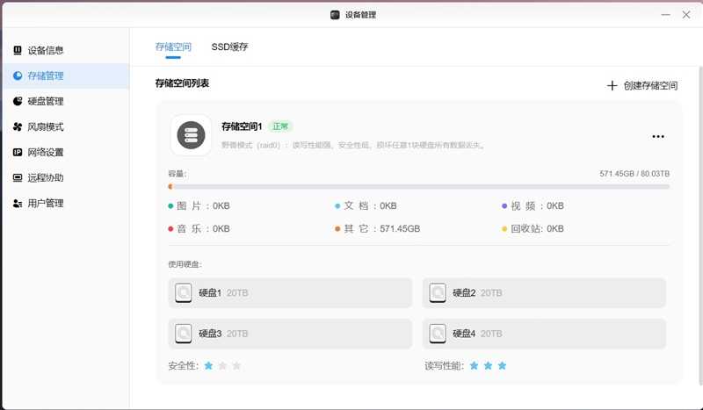Click the third star of 读写性能
The width and height of the screenshot is (703, 410).
tap(502, 366)
